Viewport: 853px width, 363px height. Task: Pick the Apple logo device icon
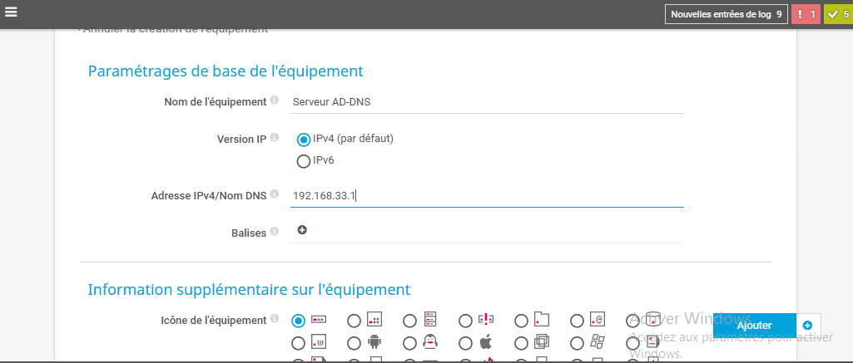pos(465,342)
